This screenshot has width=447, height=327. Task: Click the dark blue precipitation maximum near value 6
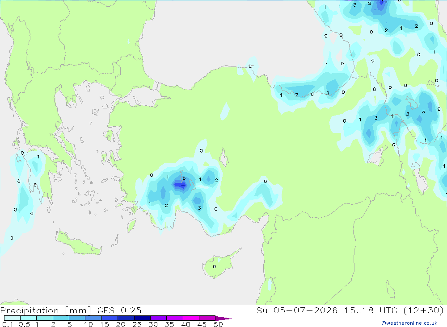[x=181, y=185]
